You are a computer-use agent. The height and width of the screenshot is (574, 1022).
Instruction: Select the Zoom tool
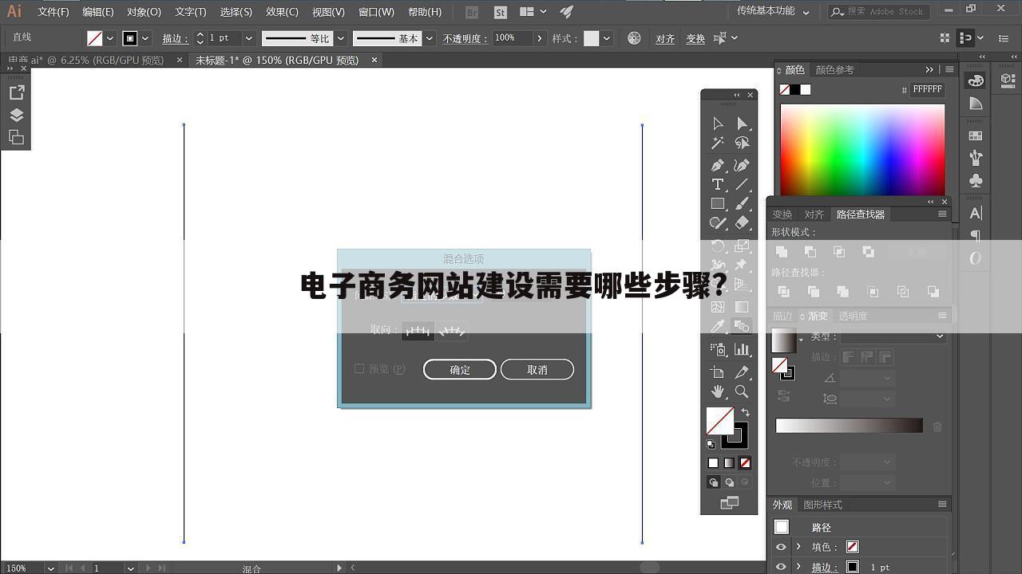coord(742,391)
